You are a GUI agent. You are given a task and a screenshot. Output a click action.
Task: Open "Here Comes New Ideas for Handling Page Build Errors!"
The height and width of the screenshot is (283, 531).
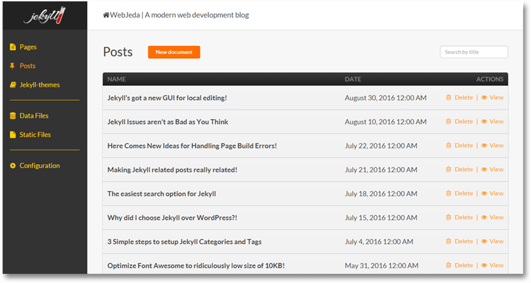click(192, 146)
